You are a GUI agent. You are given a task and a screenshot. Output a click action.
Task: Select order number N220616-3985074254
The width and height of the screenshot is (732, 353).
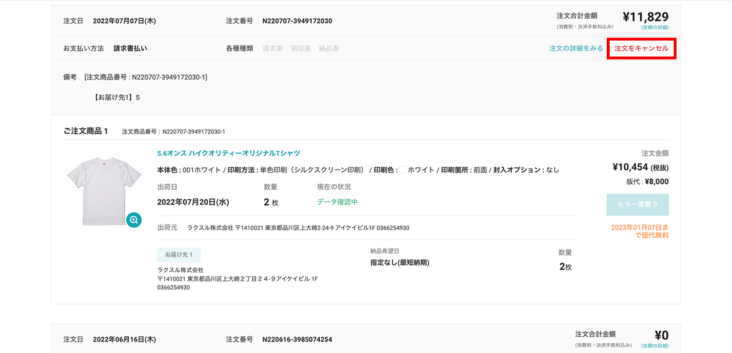297,339
